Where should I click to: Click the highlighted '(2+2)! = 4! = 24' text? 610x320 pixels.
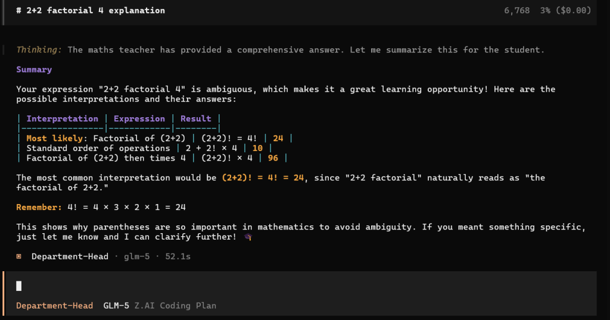pos(264,178)
